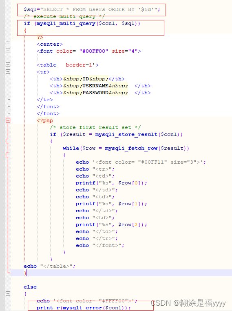Click the printf $row[0] line
This screenshot has height=311, width=232.
coord(111,183)
